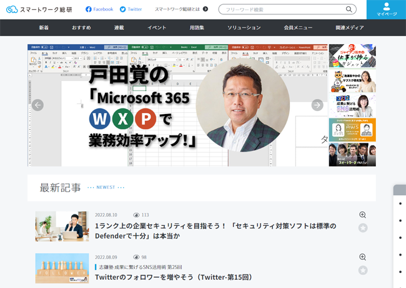Open the FOLLOWER Twitter article thumbnail

[62, 268]
